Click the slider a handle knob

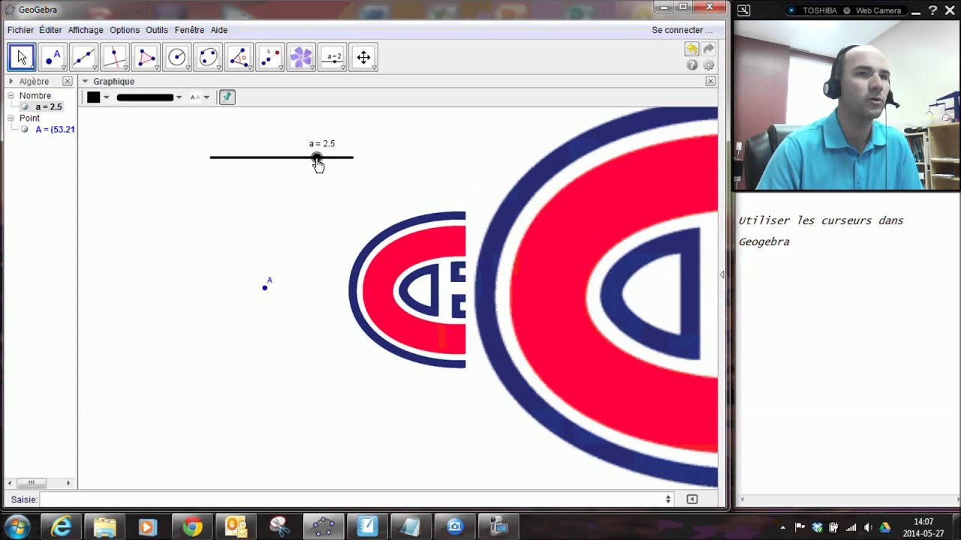317,157
